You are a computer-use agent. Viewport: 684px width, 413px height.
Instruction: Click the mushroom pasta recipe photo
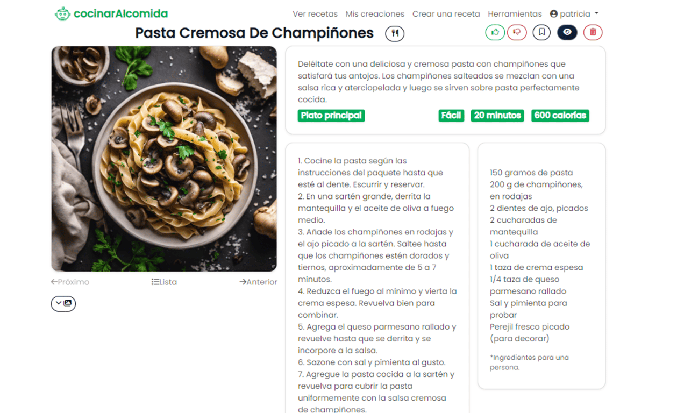pos(164,159)
